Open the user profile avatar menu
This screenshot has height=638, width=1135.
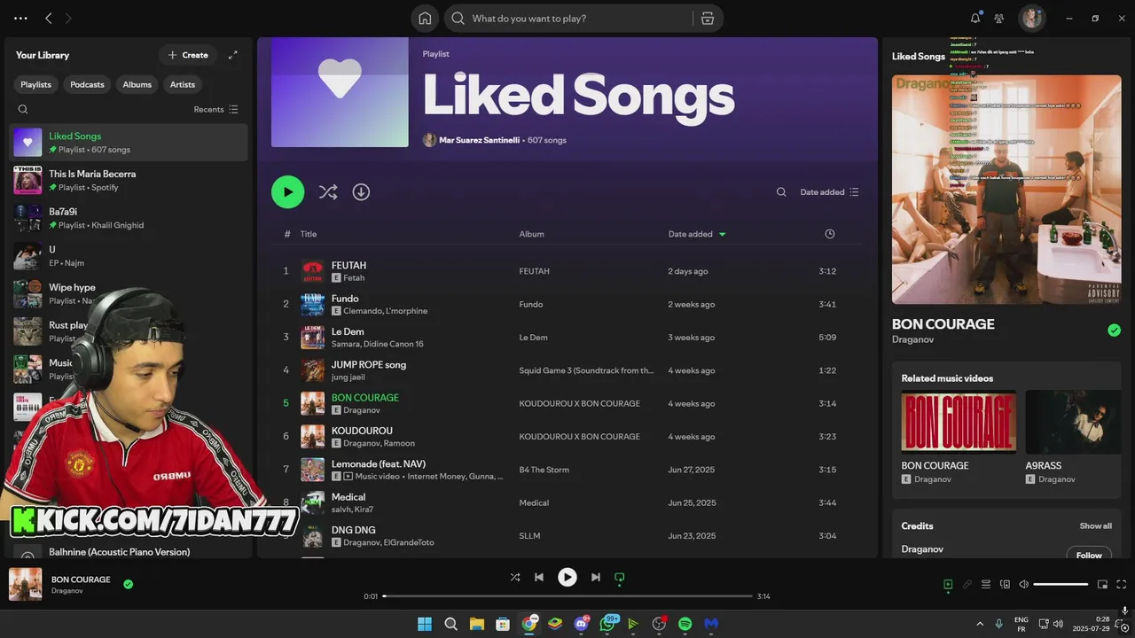pos(1031,18)
